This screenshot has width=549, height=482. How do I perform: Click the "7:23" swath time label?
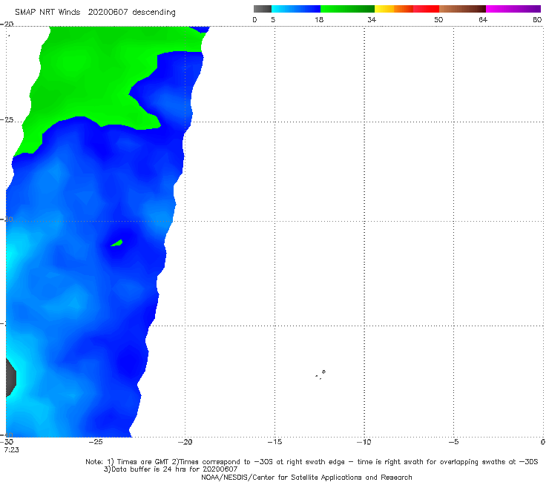(11, 450)
